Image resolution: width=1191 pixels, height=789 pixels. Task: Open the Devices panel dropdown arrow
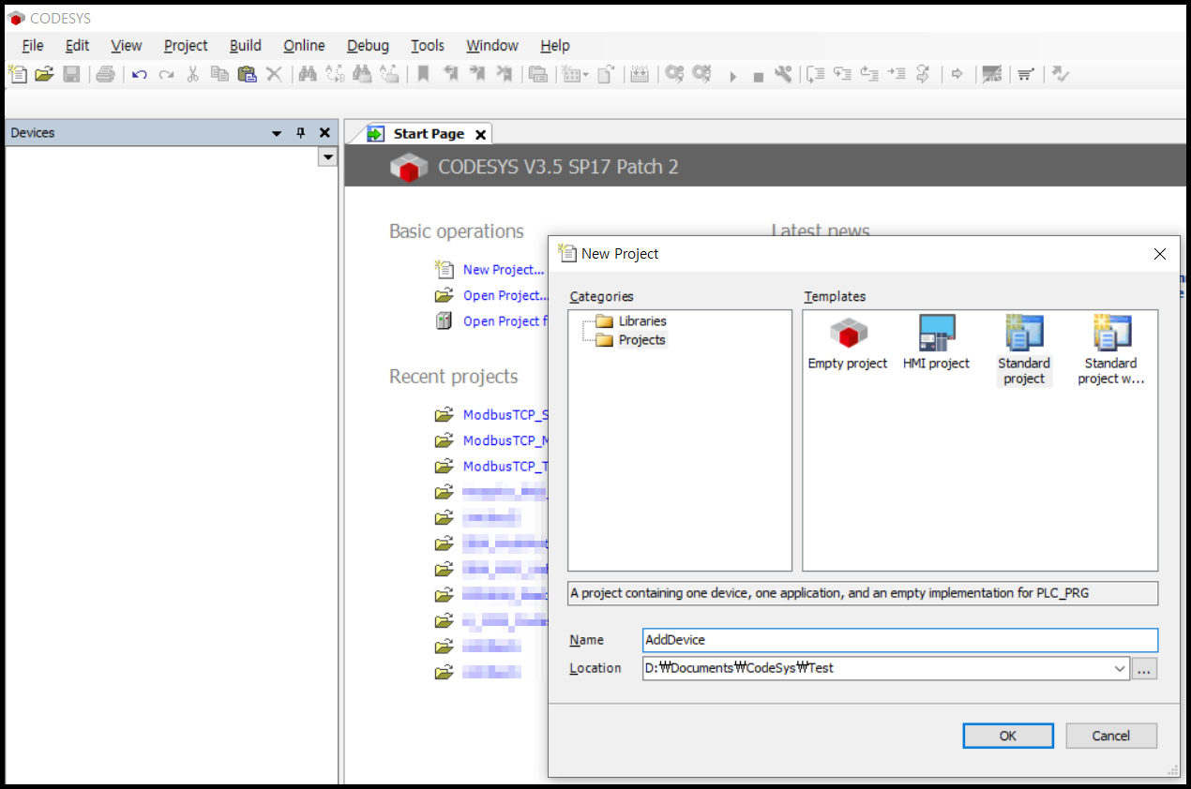(x=277, y=133)
